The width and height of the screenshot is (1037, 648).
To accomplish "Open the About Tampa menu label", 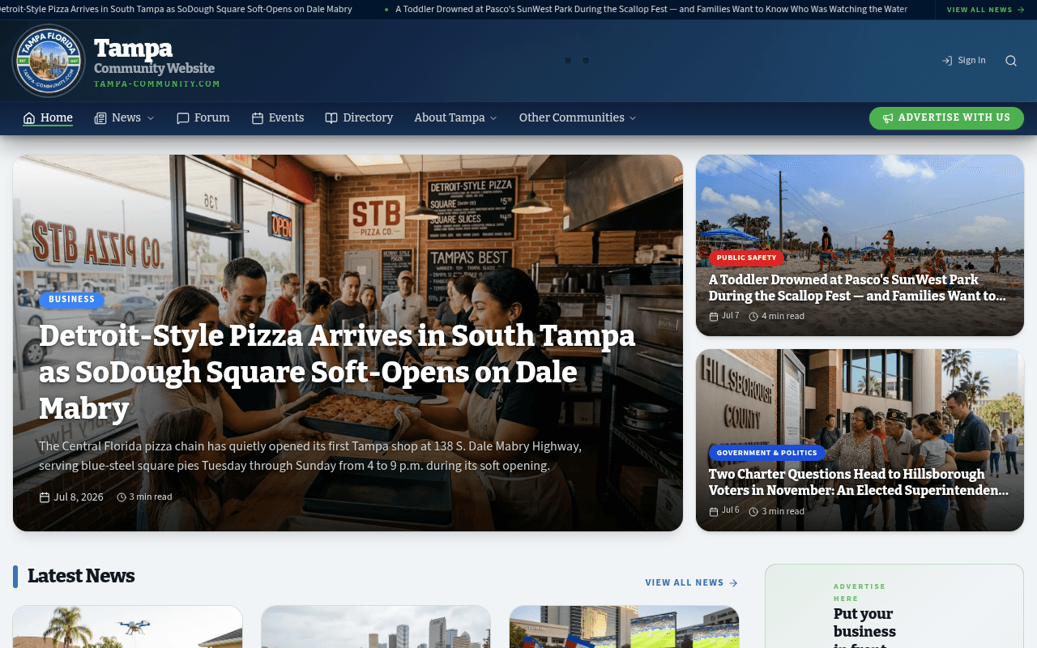I will (450, 118).
